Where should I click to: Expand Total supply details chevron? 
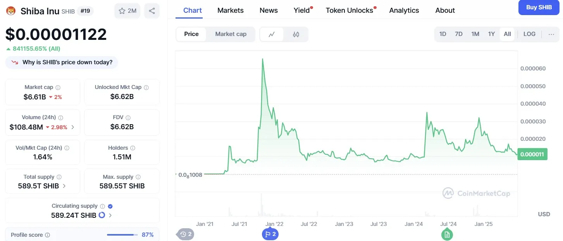click(64, 186)
